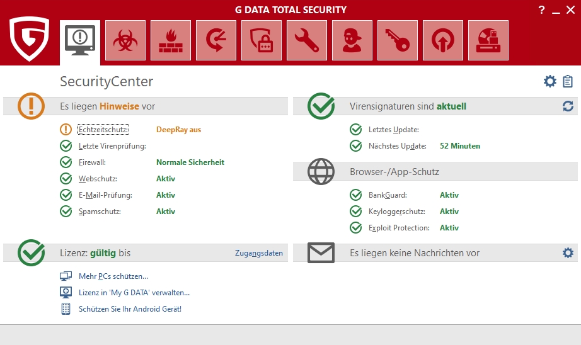The width and height of the screenshot is (581, 345).
Task: Click Lizenz in 'My G DATA' verwalten
Action: 134,293
